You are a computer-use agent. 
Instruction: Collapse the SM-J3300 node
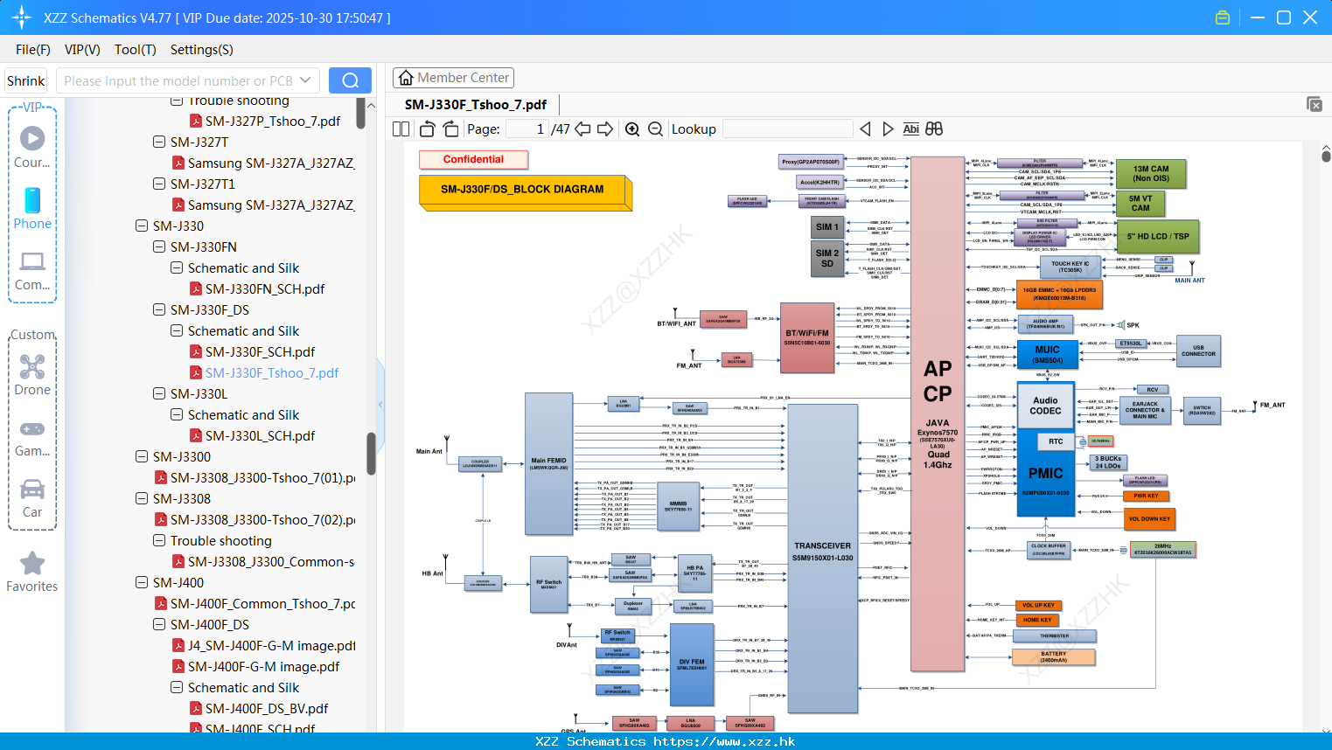click(x=142, y=456)
